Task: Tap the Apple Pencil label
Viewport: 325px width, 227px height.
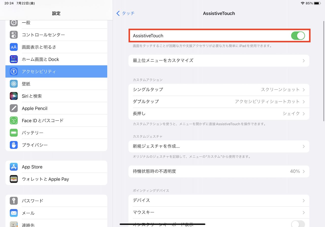Action: tap(35, 108)
